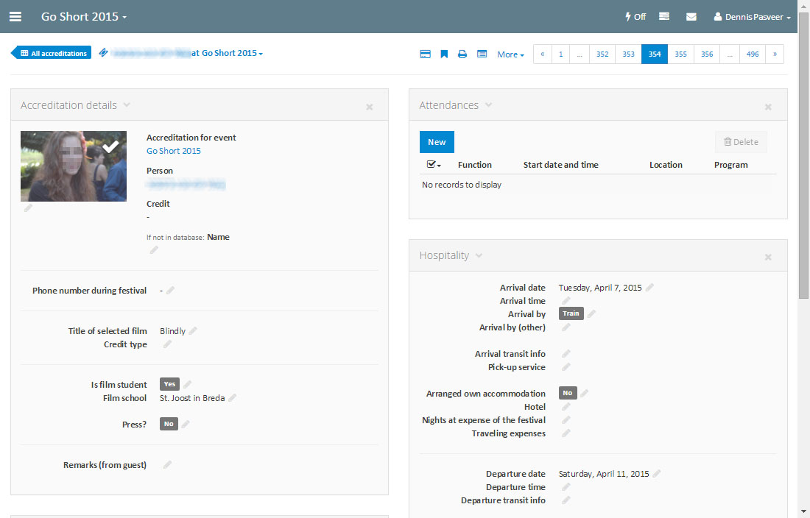
Task: Click the bookmark icon in toolbar
Action: 444,54
